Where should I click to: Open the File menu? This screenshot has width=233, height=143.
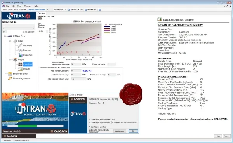pyautogui.click(x=8, y=6)
